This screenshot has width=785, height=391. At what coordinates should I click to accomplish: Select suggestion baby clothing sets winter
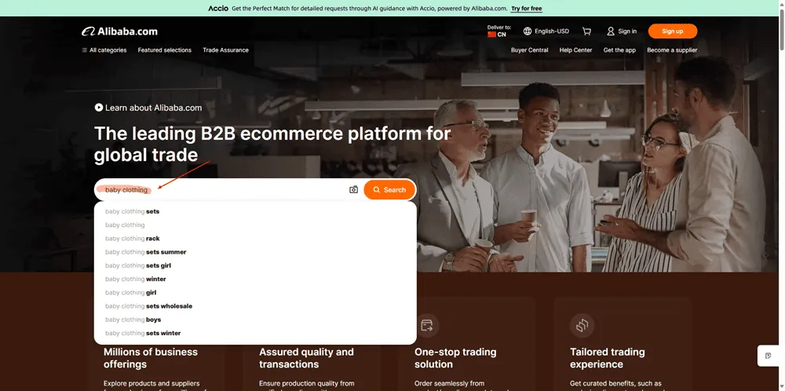point(255,333)
